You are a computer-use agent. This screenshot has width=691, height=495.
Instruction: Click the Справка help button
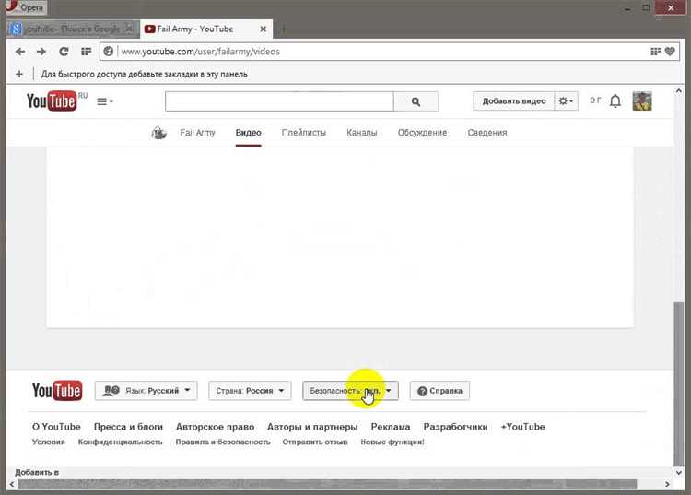pos(439,391)
